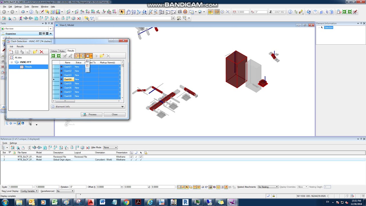Open the Settings menu in main menu bar

tap(18, 7)
